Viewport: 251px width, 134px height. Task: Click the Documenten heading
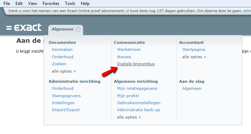point(62,42)
